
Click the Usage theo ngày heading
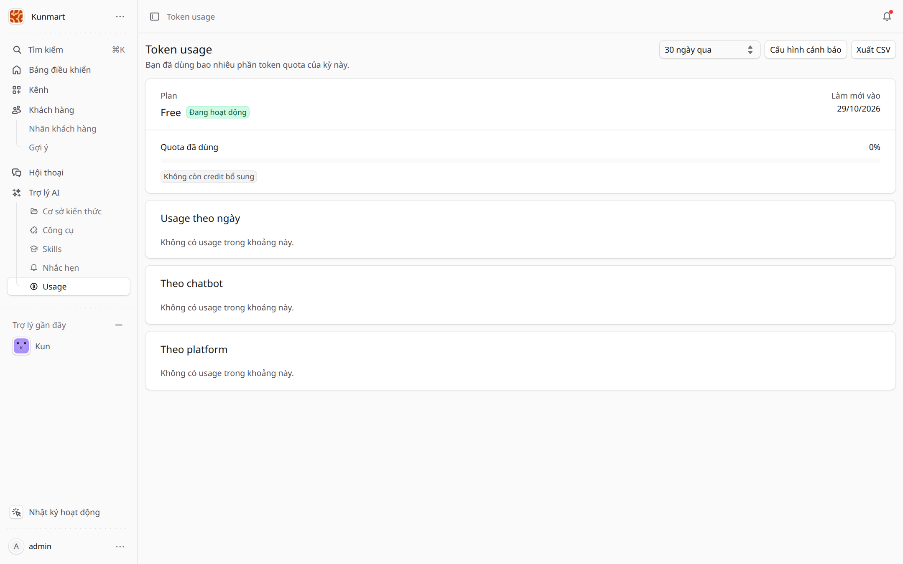tap(200, 218)
